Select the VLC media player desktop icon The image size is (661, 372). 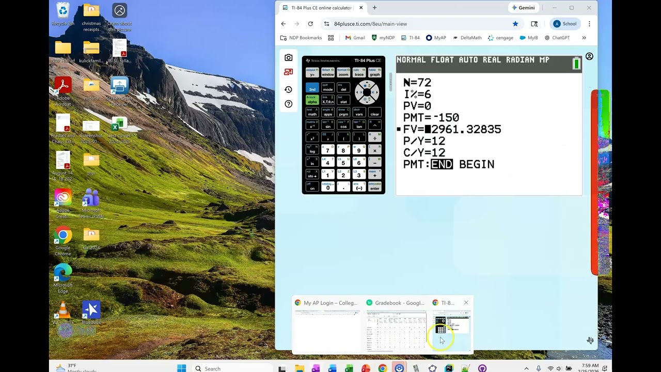click(x=63, y=314)
